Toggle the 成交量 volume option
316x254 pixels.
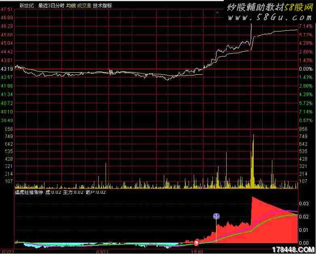[x=84, y=6]
